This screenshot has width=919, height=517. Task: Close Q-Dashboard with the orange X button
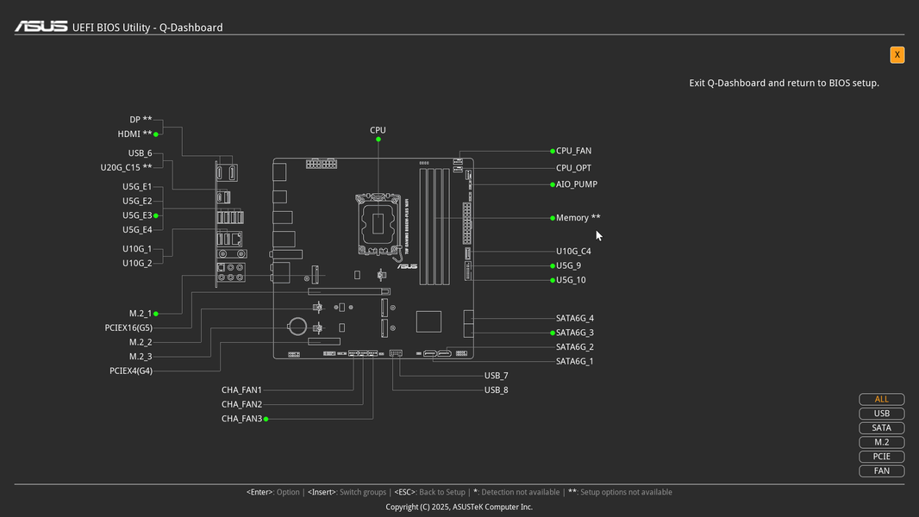[x=897, y=55]
